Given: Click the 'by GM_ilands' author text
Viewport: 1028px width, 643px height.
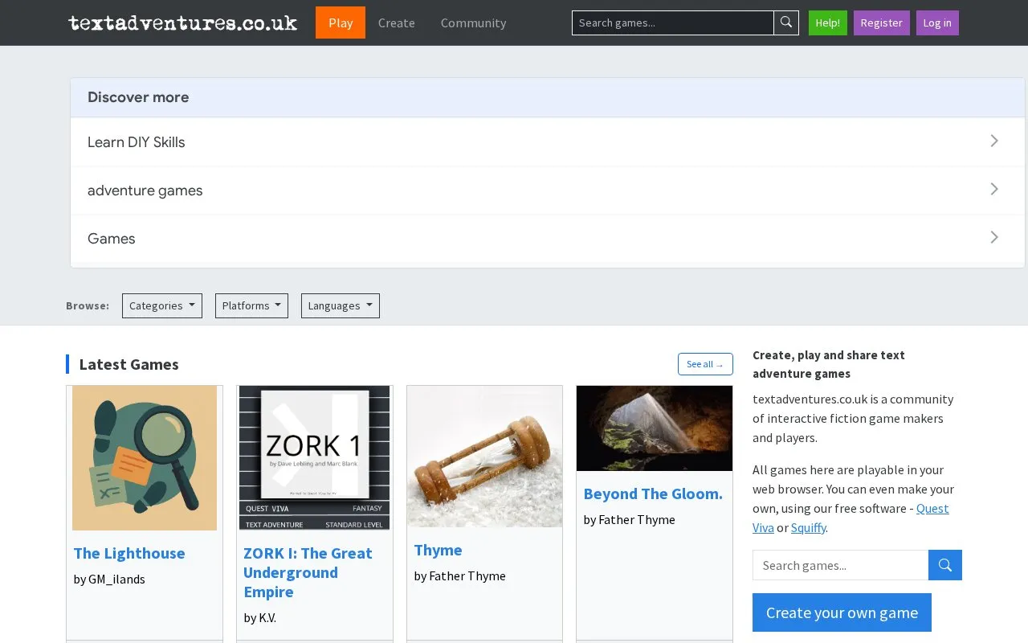Looking at the screenshot, I should pos(109,579).
